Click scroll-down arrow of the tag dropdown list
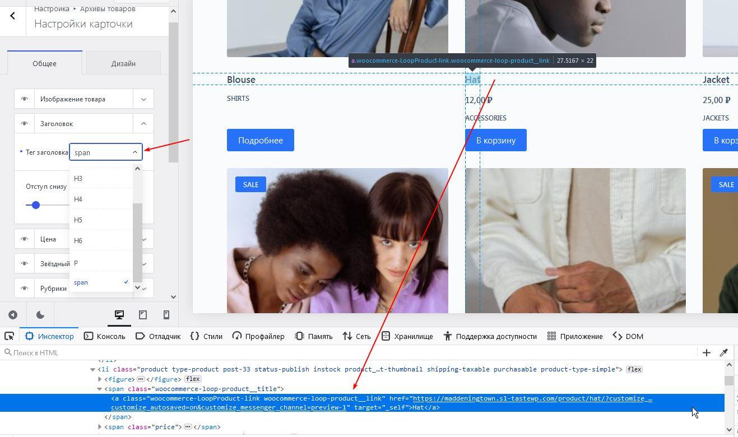The height and width of the screenshot is (437, 738). click(137, 287)
